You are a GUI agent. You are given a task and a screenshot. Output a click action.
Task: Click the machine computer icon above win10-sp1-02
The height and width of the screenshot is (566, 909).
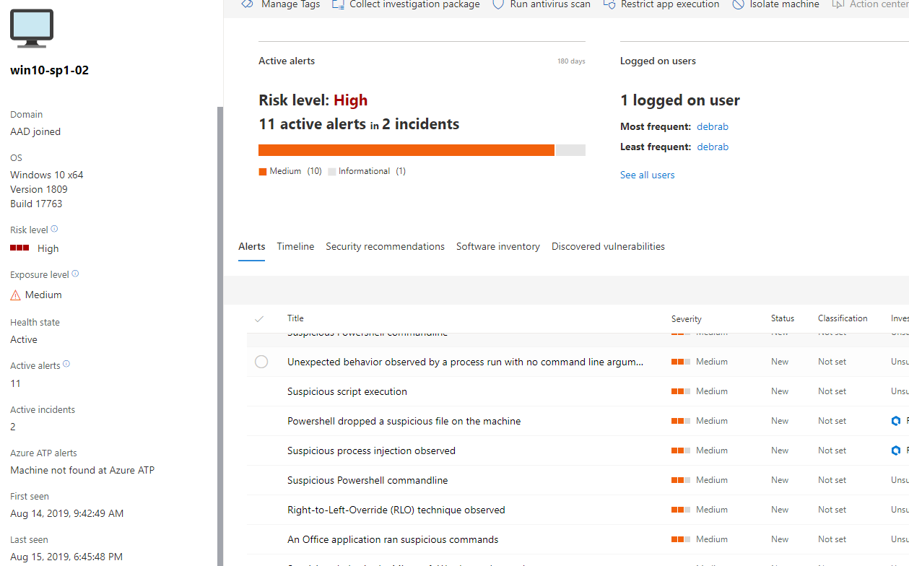point(32,28)
